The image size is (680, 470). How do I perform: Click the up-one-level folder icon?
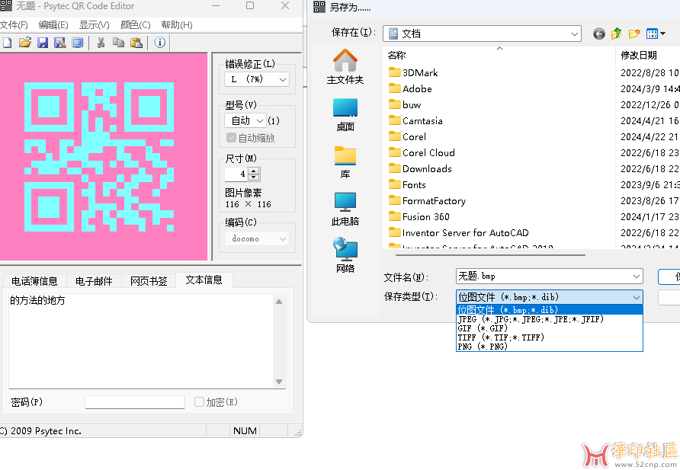coord(616,34)
